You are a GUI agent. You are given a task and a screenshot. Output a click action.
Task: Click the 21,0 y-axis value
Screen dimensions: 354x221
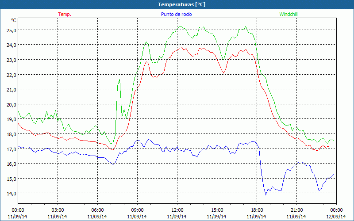[x=12, y=90]
